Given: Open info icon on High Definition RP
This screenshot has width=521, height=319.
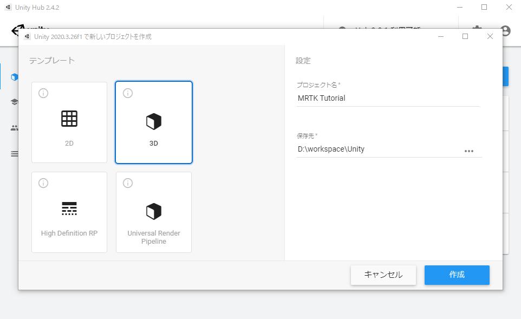Looking at the screenshot, I should [x=43, y=183].
